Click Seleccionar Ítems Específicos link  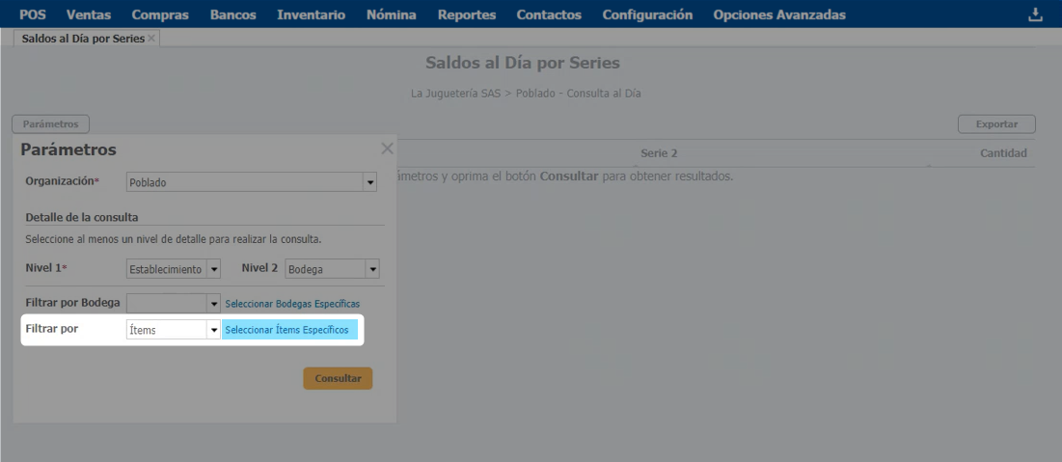[286, 330]
